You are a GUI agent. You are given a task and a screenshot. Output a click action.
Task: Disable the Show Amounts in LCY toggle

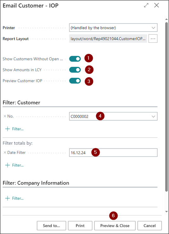coord(75,70)
